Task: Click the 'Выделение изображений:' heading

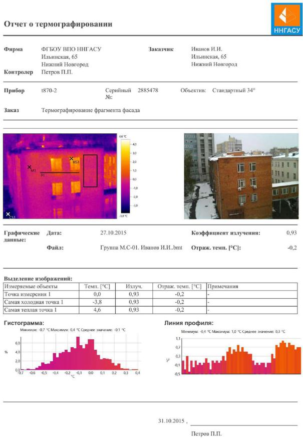Action: (x=38, y=279)
